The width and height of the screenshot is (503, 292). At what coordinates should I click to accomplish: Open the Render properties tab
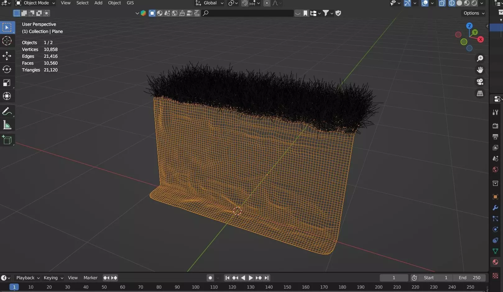tap(496, 125)
